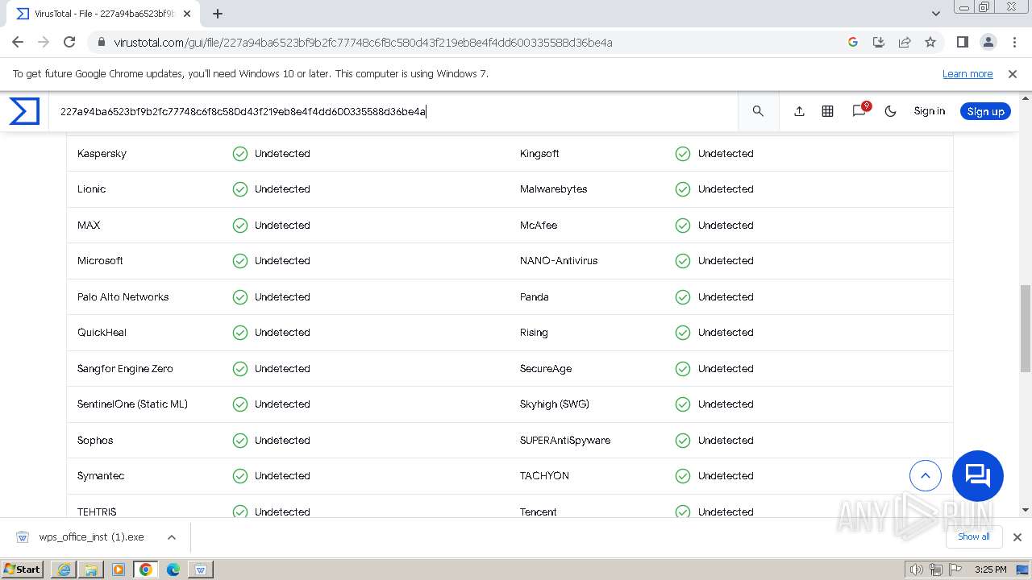Click the Kingsoft engine name
Image resolution: width=1032 pixels, height=580 pixels.
[x=539, y=154]
